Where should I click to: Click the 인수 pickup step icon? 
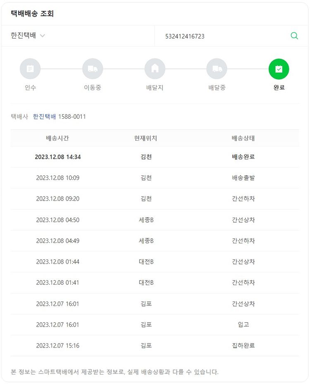[x=30, y=69]
